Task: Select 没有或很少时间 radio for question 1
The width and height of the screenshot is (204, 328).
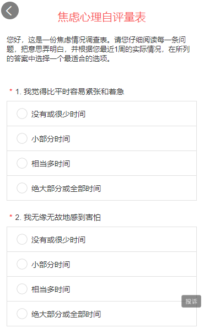Action: [22, 114]
